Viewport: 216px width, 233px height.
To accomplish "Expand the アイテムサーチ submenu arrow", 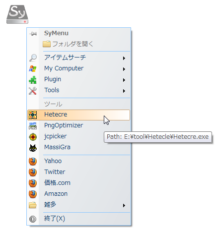I will coord(124,58).
